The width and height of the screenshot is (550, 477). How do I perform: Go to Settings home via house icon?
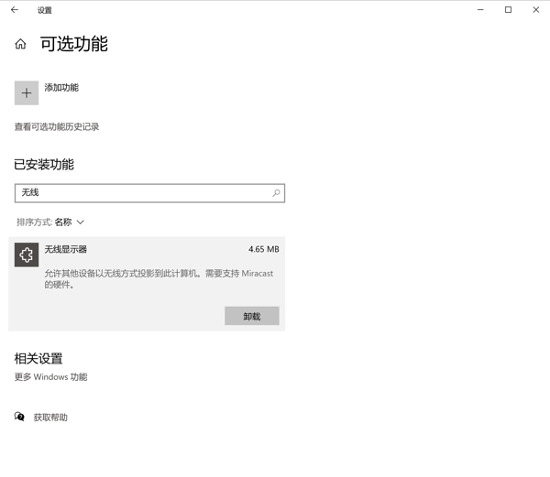click(x=20, y=44)
